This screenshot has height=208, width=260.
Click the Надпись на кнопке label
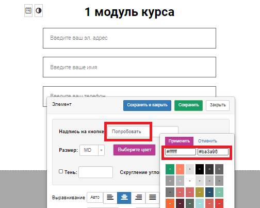[x=82, y=132]
